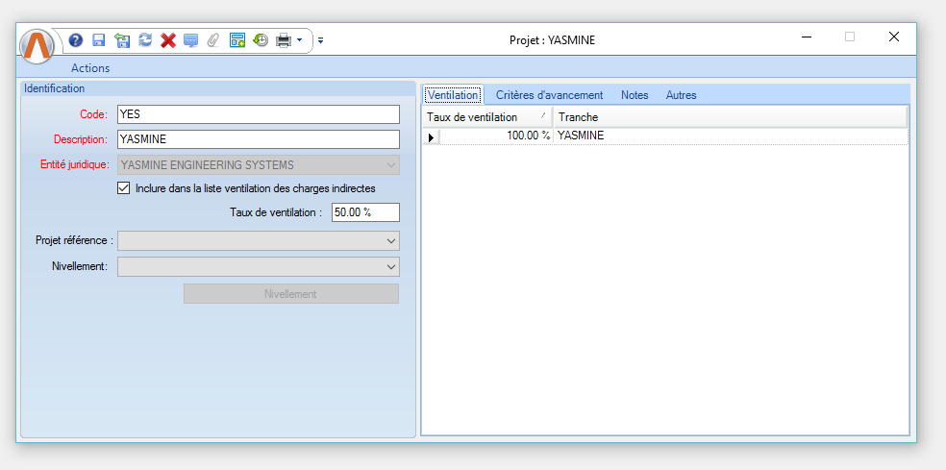
Task: Click the orange application logo button
Action: point(37,45)
